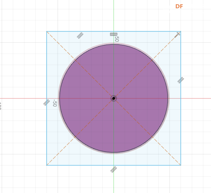Select the parallel constraint icon on right edge
211x193 pixels.
coord(181,80)
